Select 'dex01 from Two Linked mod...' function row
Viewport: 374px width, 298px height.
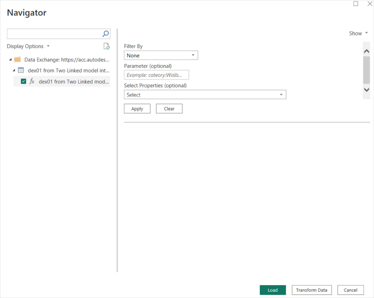[x=62, y=81]
